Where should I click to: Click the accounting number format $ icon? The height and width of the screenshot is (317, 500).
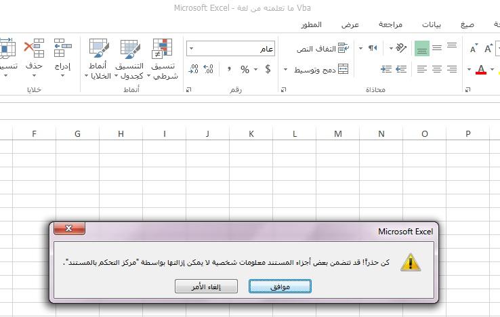pyautogui.click(x=268, y=69)
